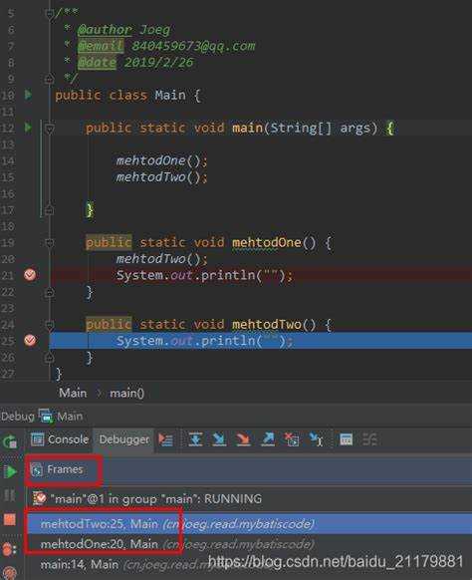The height and width of the screenshot is (580, 472).
Task: Click the Force Step Into icon
Action: pyautogui.click(x=243, y=439)
